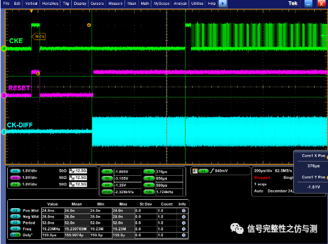Open the Mask menu
Screen dimensions: 328x244
pos(132,4)
